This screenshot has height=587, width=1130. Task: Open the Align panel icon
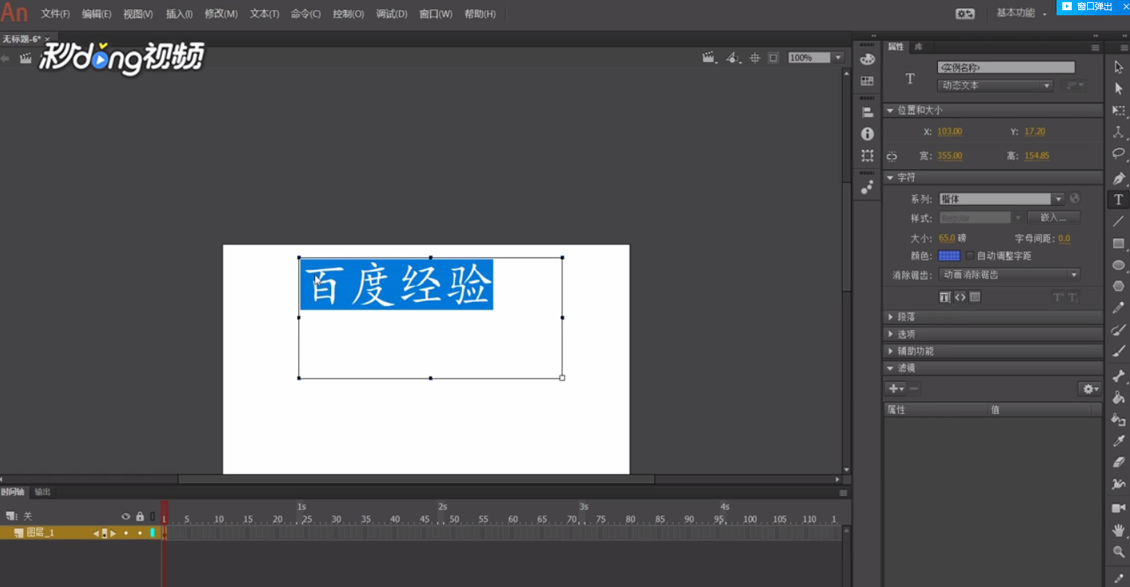[x=867, y=113]
